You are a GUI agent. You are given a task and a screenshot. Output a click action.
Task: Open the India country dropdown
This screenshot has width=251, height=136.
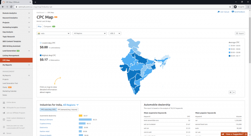54,33
